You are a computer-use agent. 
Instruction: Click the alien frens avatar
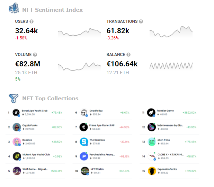pos(152,142)
